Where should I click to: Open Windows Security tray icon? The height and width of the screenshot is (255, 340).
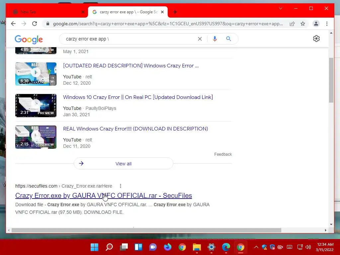[x=264, y=247]
